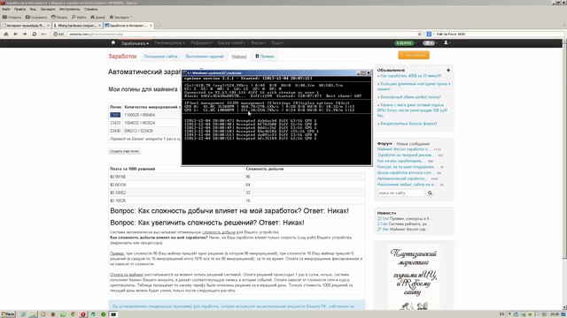
Task: Bookmark page with address bar star
Action: (x=419, y=34)
